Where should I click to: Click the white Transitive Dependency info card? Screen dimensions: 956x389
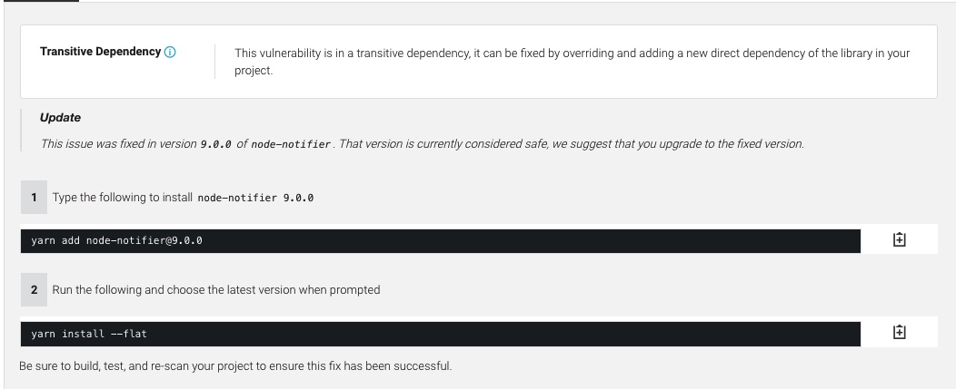(479, 62)
